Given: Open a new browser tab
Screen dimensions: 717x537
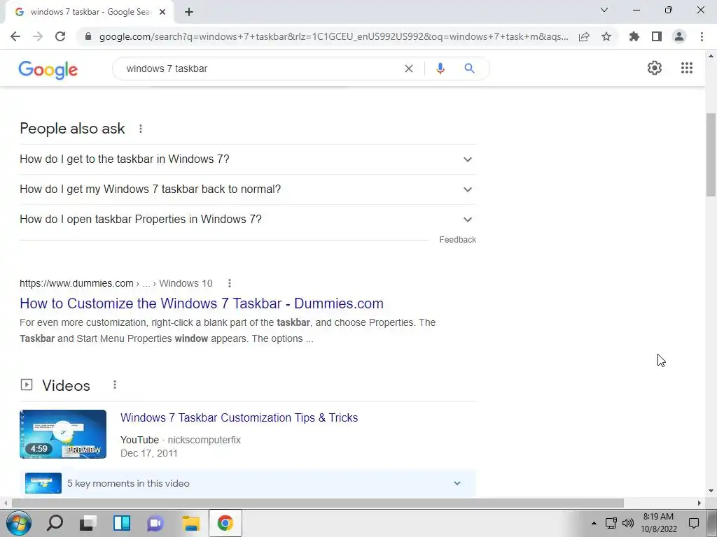Looking at the screenshot, I should pyautogui.click(x=189, y=12).
